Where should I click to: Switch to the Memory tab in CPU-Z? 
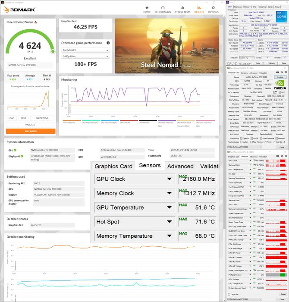(247, 7)
